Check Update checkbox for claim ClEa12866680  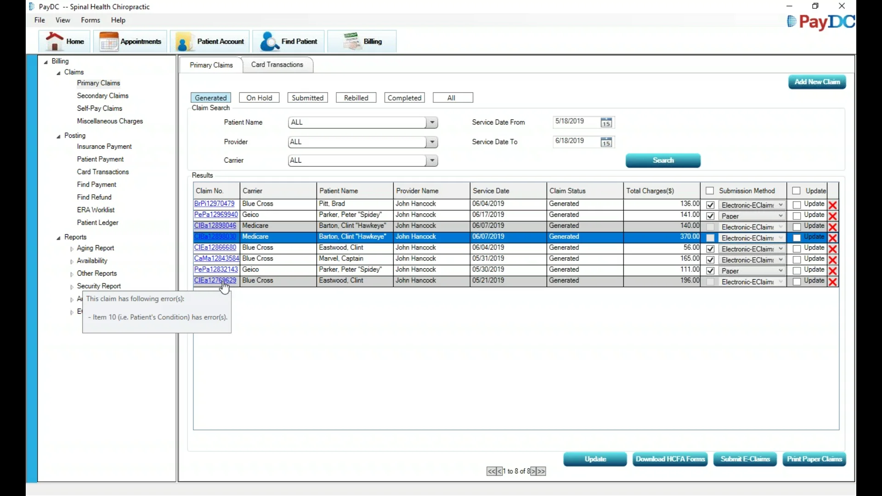click(797, 248)
